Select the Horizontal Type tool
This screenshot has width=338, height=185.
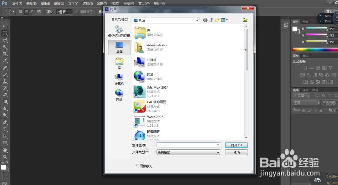5,129
